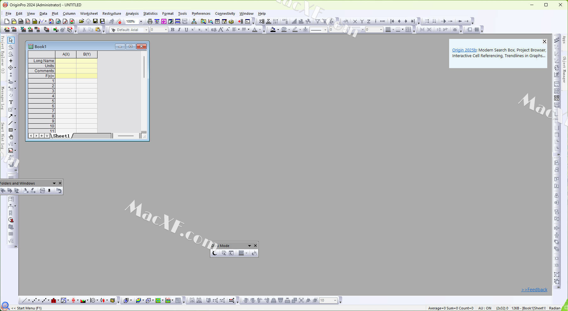Select the A(X) column header
This screenshot has height=311, width=568.
(66, 54)
